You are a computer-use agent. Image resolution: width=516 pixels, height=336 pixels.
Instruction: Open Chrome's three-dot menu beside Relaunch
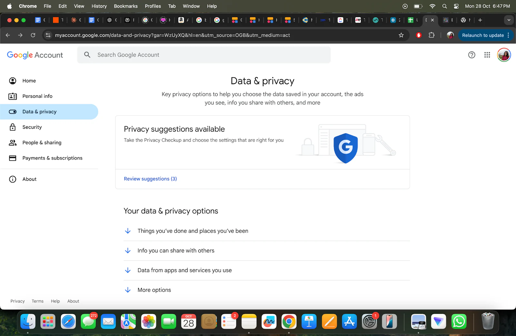(x=508, y=35)
